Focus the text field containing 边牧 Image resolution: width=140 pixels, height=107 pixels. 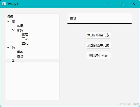click(x=100, y=18)
